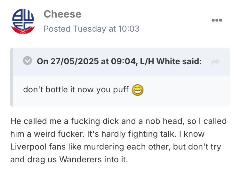Open Cheese's Bolton Wanderers crest avatar
Image resolution: width=240 pixels, height=177 pixels.
point(22,21)
